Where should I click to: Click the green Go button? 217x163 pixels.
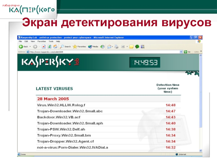click(x=187, y=52)
